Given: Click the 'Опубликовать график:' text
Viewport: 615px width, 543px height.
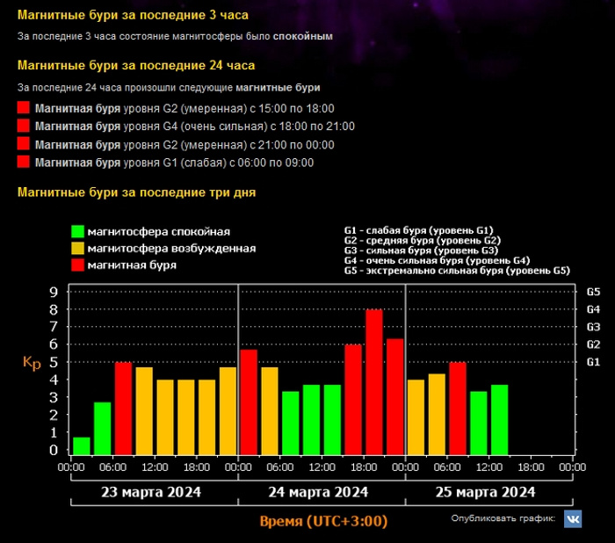Looking at the screenshot, I should (x=503, y=519).
